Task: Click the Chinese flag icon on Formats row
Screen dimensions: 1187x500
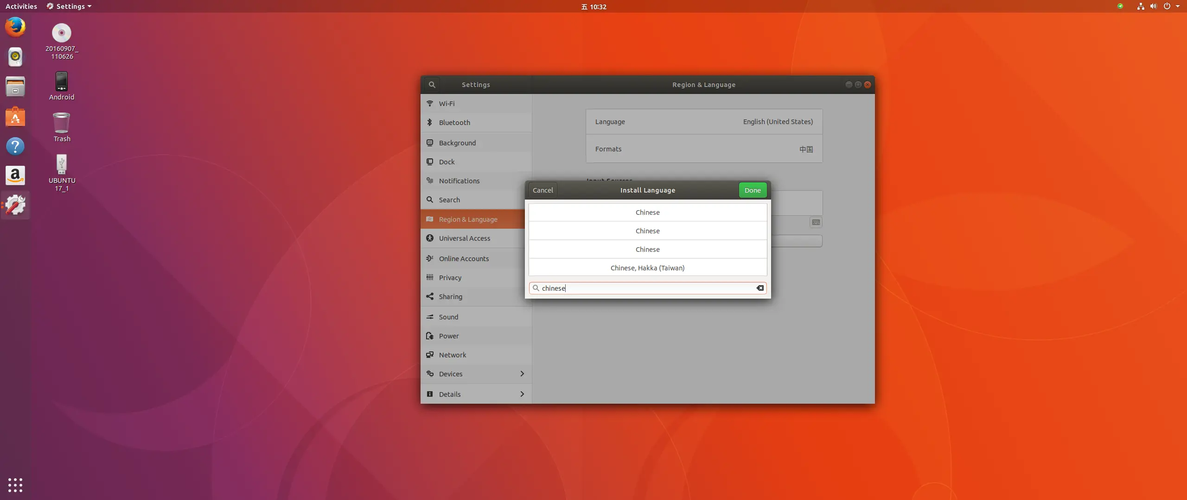Action: pos(805,149)
